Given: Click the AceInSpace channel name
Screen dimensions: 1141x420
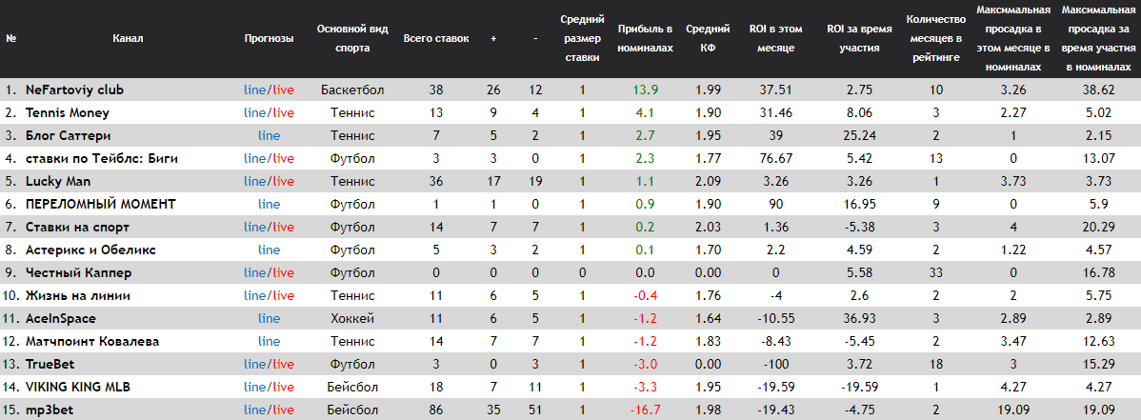Looking at the screenshot, I should click(x=60, y=318).
